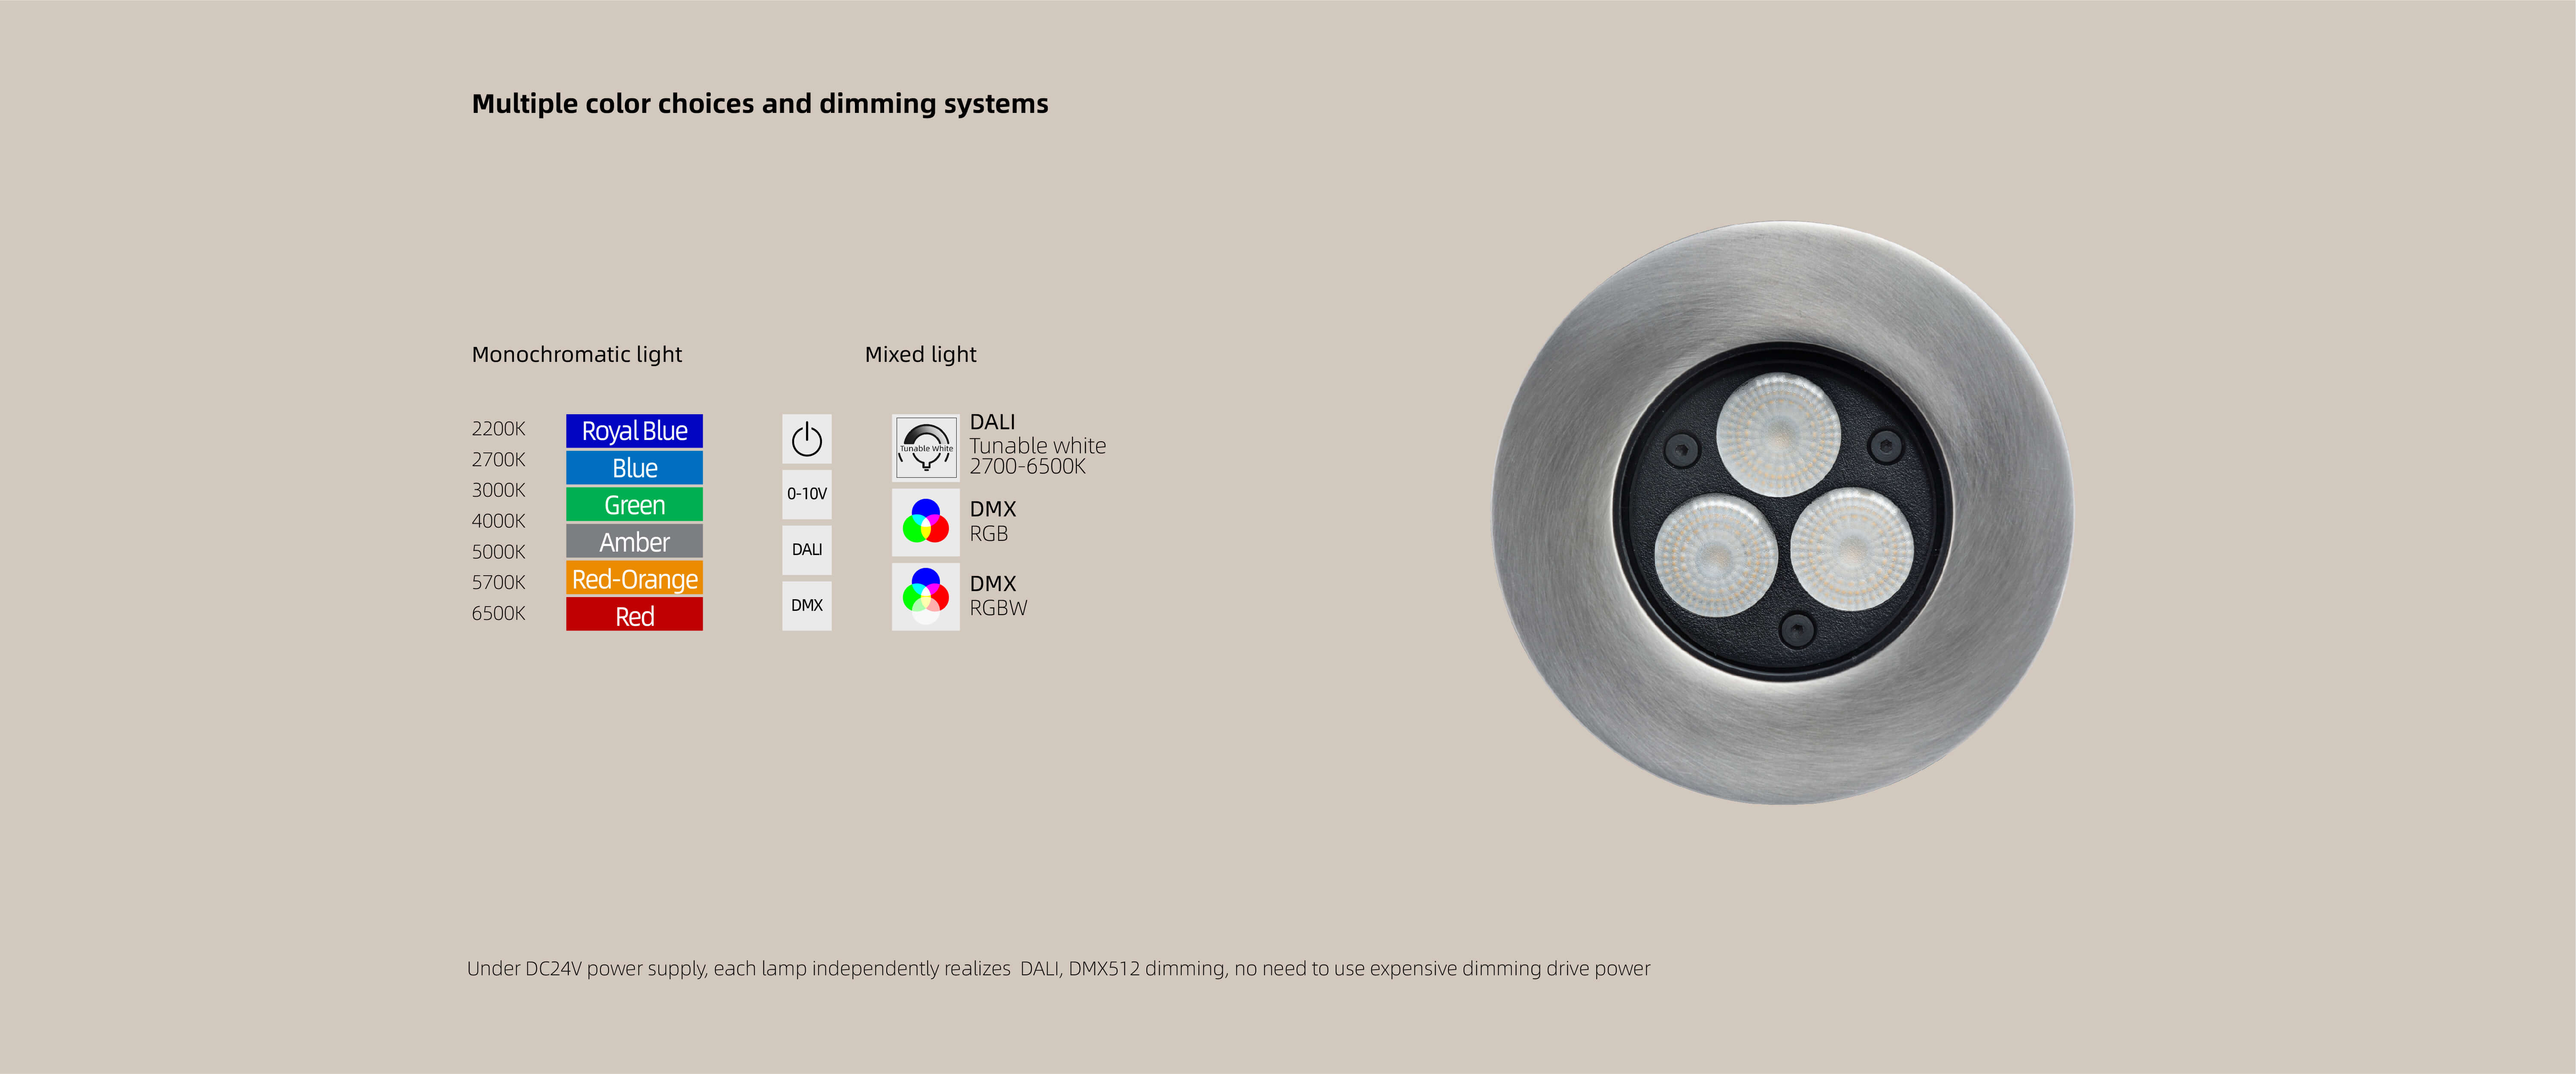Pick the Royal Blue color swatch
The height and width of the screenshot is (1074, 2576).
(634, 431)
